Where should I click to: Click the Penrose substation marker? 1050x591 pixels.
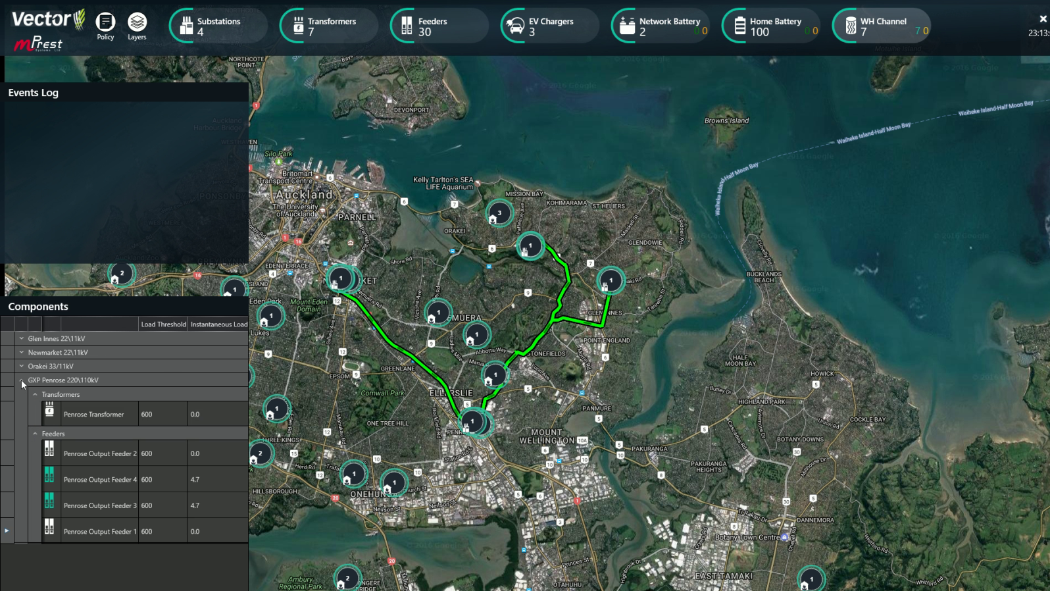pyautogui.click(x=472, y=422)
